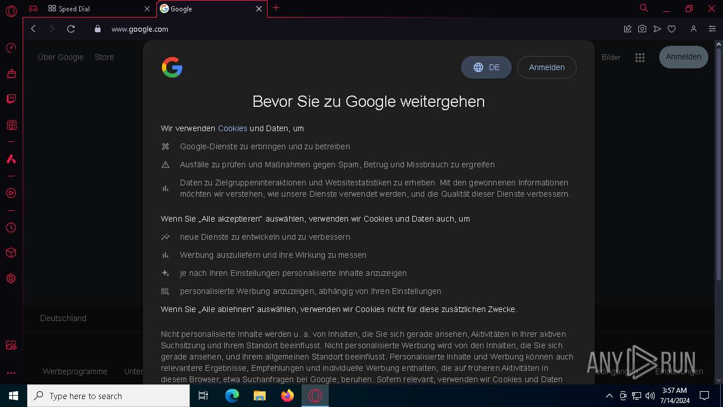Click the pinboard edit icon in address bar
Screen dimensions: 723x407
point(628,29)
